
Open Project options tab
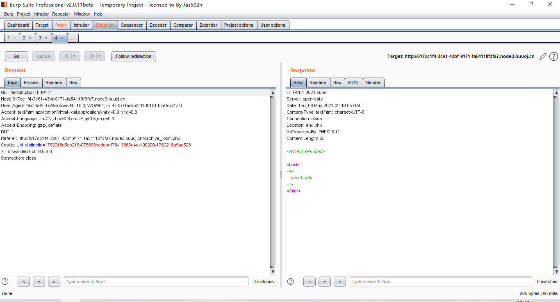[239, 25]
